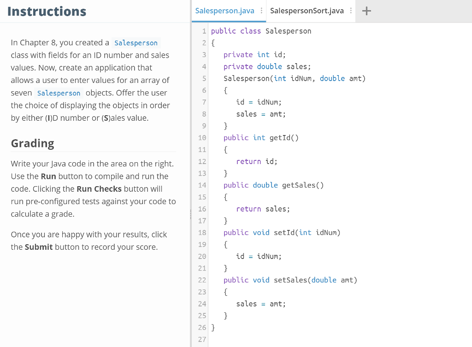Screen dimensions: 472x347
Task: Click 'public void setSales(double amt)' line 22
Action: 290,280
